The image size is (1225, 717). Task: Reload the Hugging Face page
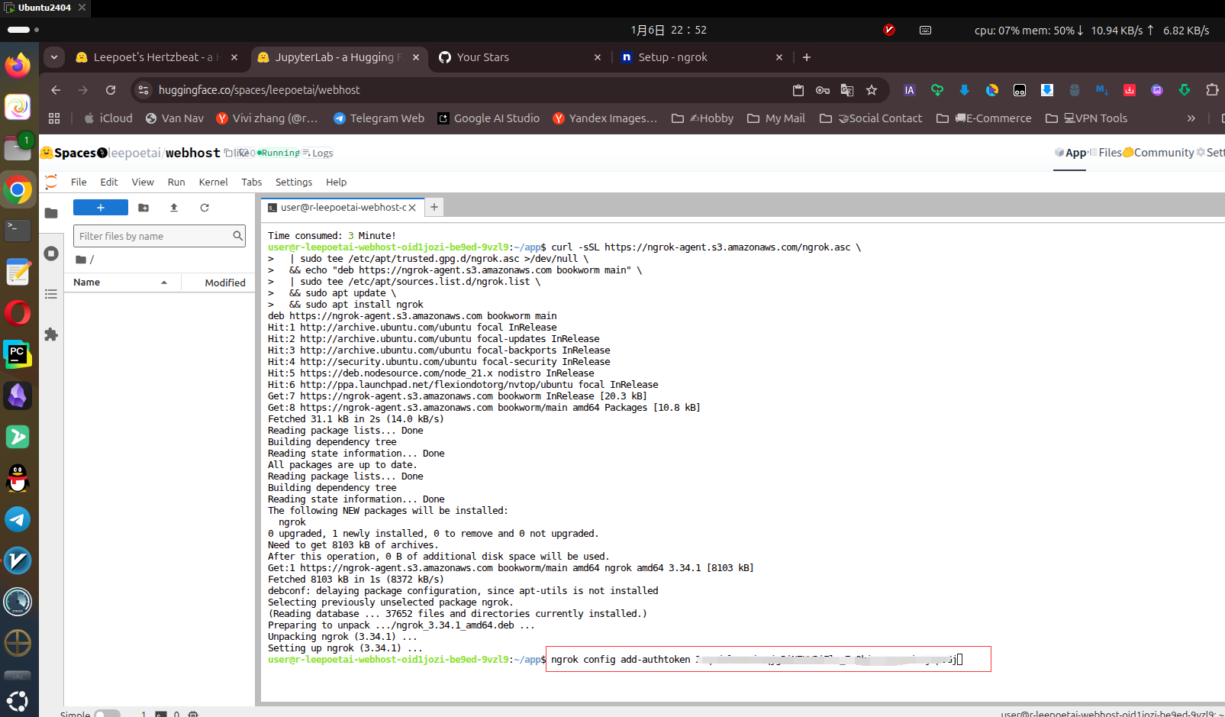pyautogui.click(x=111, y=90)
